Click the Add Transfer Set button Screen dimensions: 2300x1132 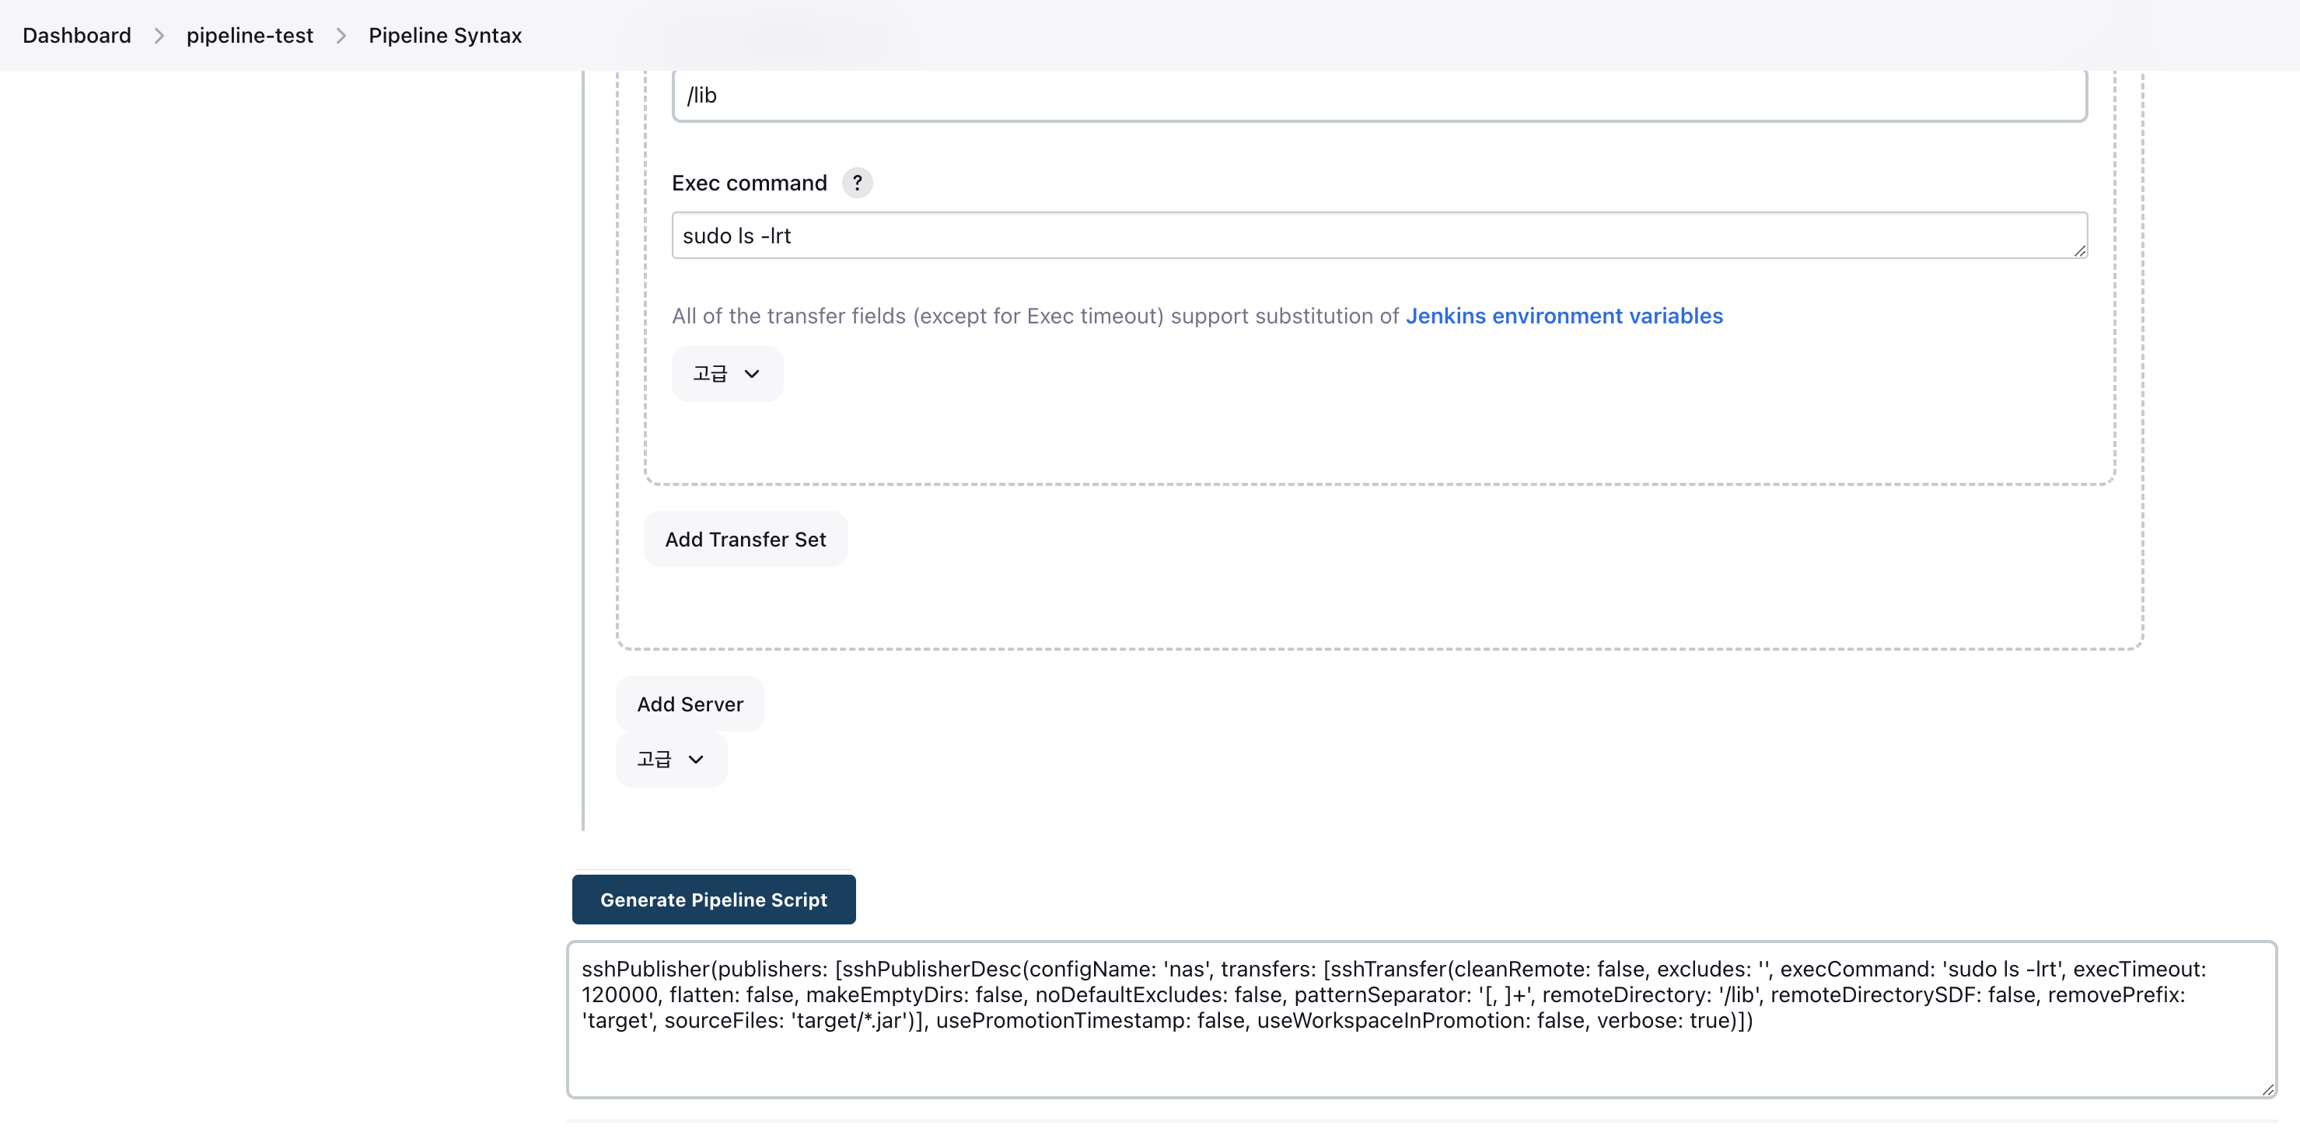[745, 540]
